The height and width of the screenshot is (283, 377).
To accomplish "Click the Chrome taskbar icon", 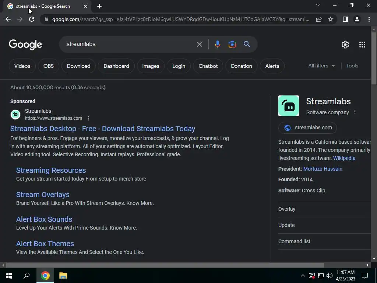I will [45, 275].
